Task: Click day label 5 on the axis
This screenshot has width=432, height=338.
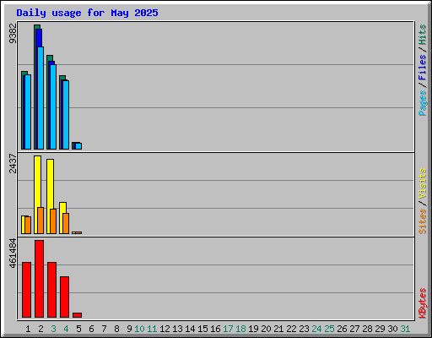Action: pyautogui.click(x=78, y=329)
